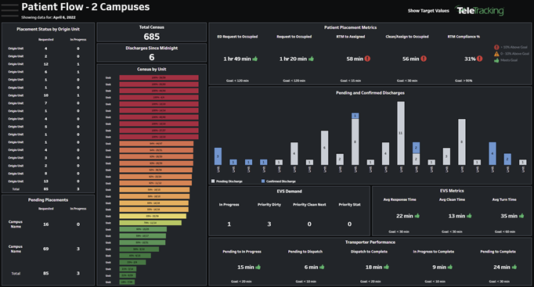This screenshot has width=534, height=287.
Task: Click Pending Placements requested value 69
Action: [46, 249]
